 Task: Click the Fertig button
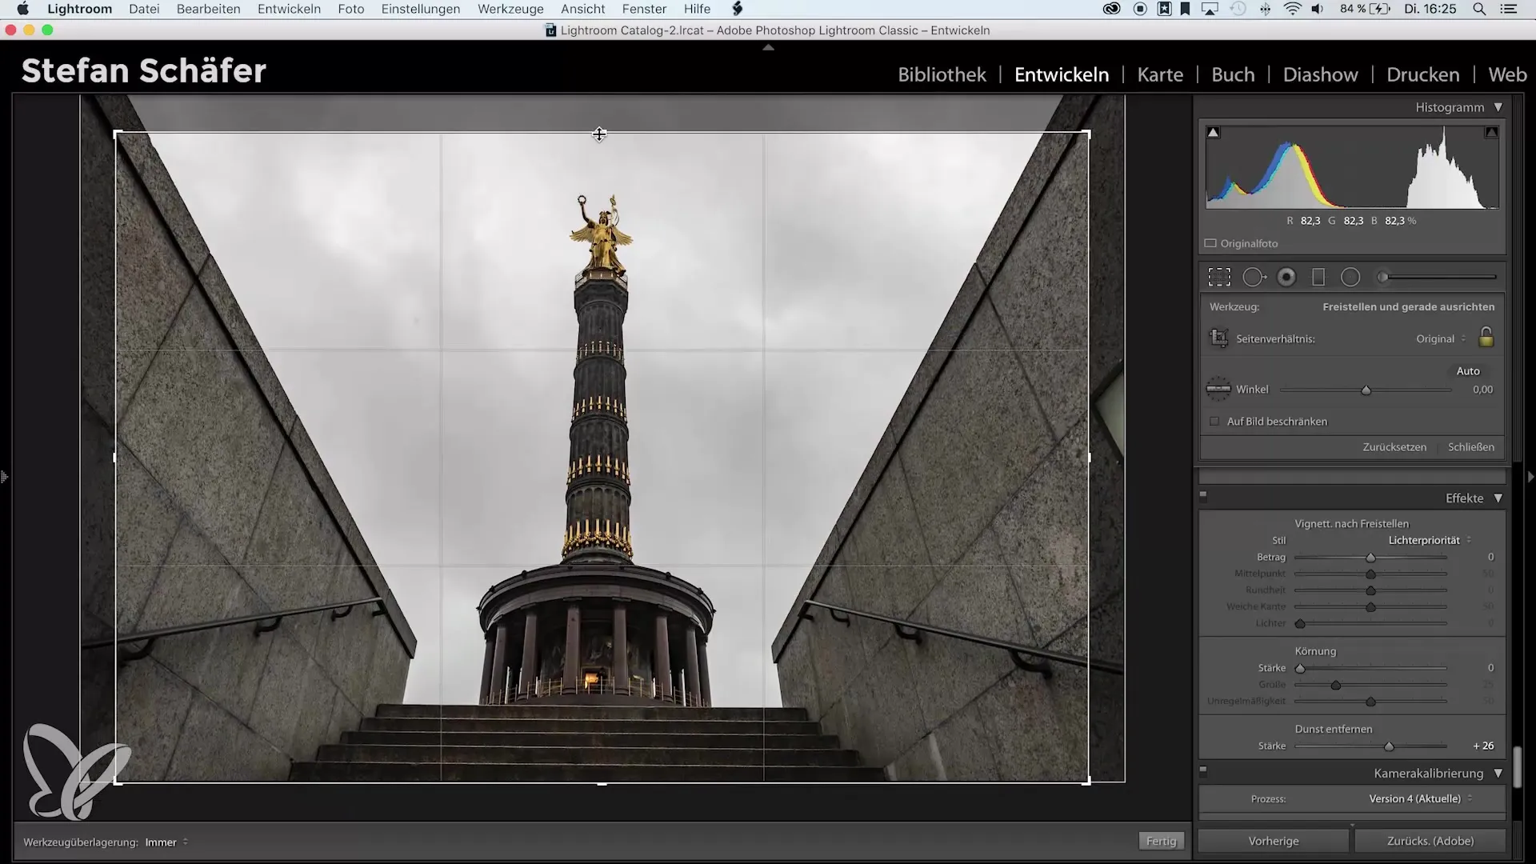point(1161,841)
